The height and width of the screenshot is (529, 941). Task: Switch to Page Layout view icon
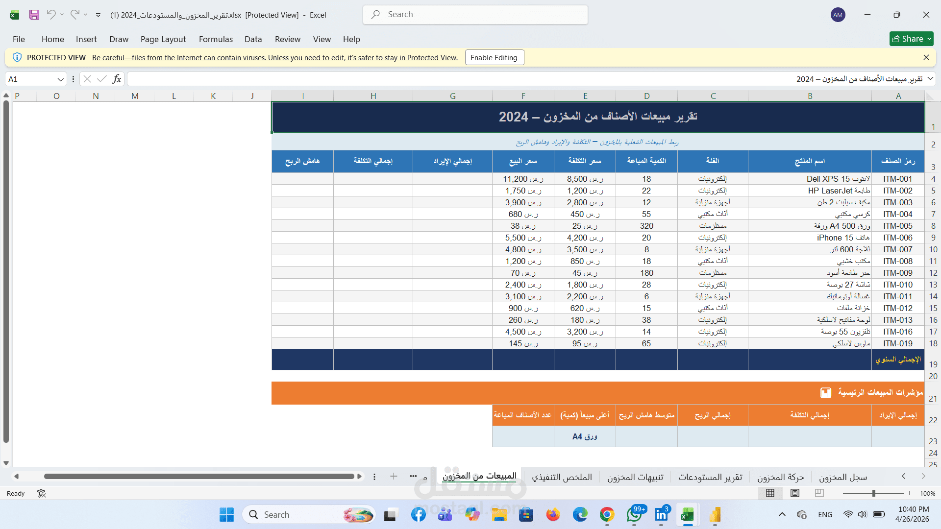click(x=795, y=493)
